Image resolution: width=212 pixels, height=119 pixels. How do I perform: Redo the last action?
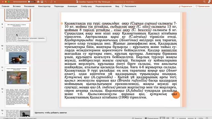[x=51, y=2]
